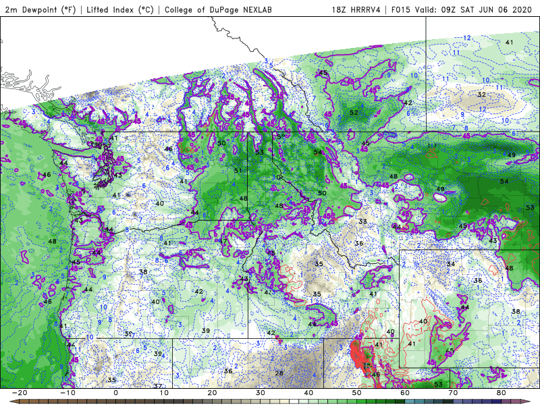Click the "Lifted Index (°C)" title text
Image resolution: width=540 pixels, height=405 pixels.
pyautogui.click(x=120, y=9)
